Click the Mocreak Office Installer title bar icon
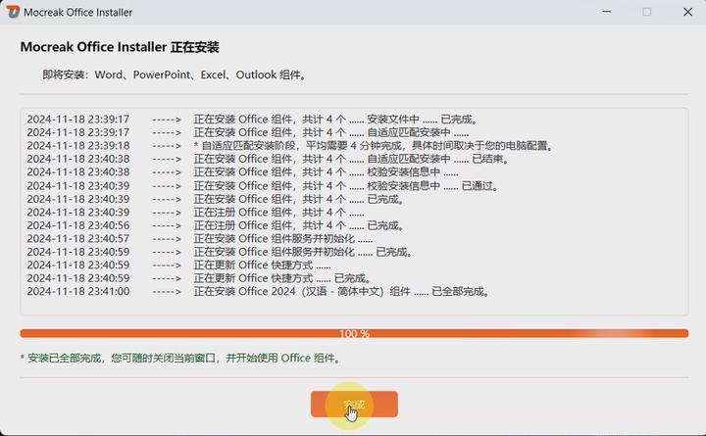The height and width of the screenshot is (436, 706). (x=13, y=12)
